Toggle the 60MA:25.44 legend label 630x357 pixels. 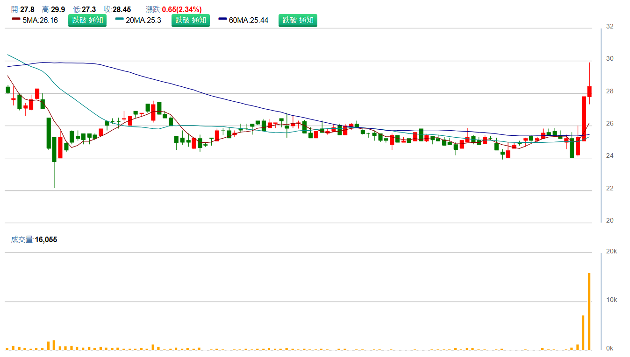249,21
